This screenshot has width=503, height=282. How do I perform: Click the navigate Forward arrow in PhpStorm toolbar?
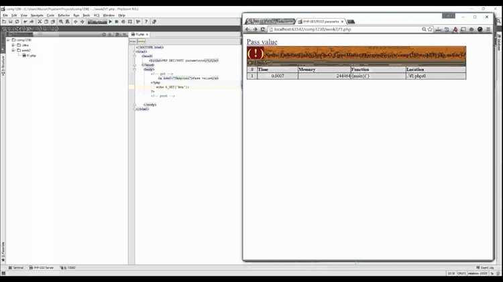(x=82, y=21)
